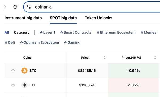Reload the page with the refresh icon
160x97 pixels.
[x=15, y=7]
